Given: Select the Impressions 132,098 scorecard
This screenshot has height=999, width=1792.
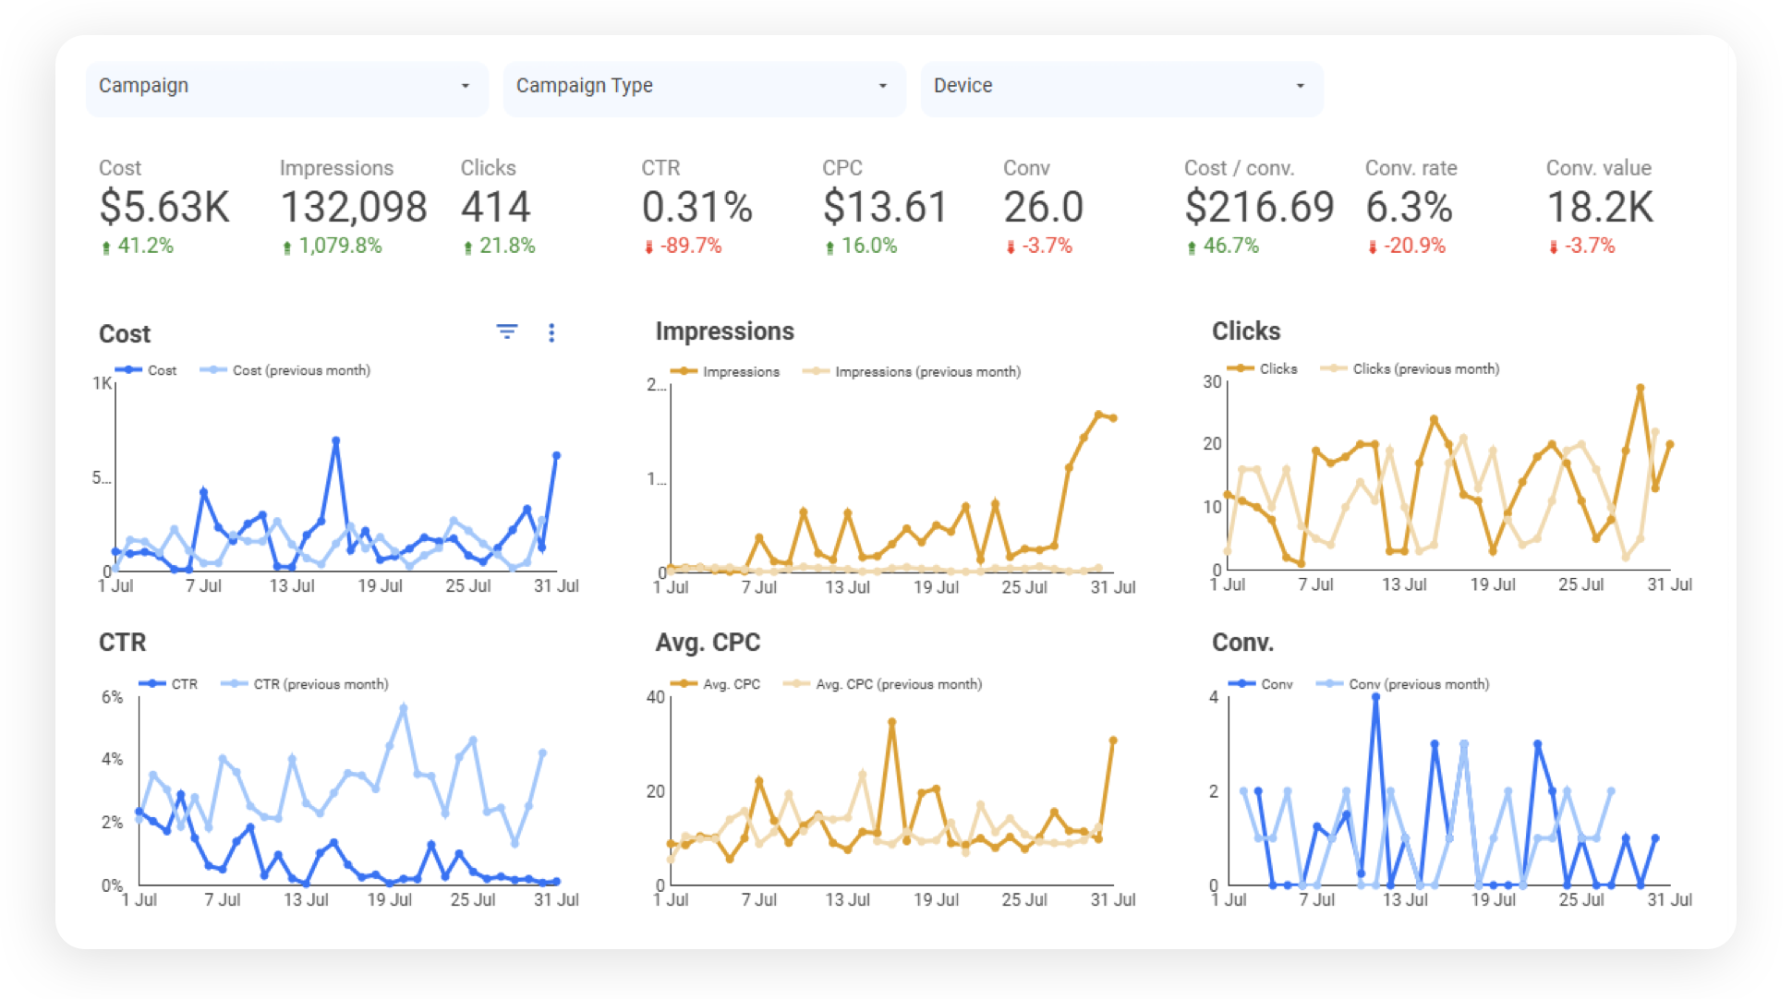Looking at the screenshot, I should [353, 207].
